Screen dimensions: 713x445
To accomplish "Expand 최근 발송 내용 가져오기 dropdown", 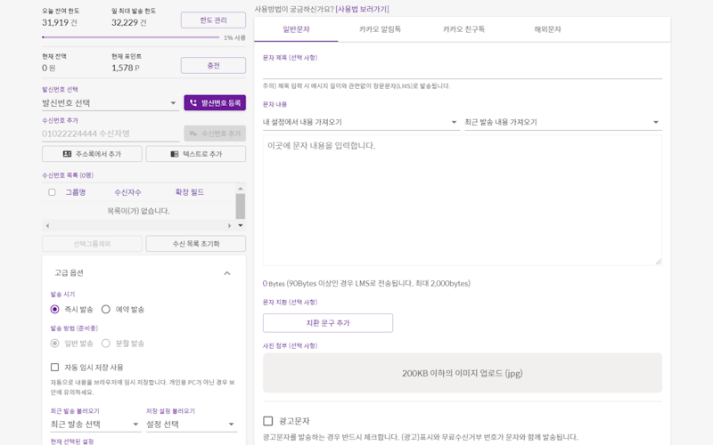I will (562, 122).
